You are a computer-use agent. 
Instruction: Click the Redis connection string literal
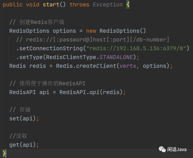(x=136, y=48)
